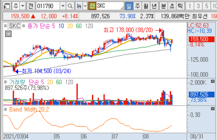Click the magenta 5-day moving average legend
217x140 pixels.
53,26
